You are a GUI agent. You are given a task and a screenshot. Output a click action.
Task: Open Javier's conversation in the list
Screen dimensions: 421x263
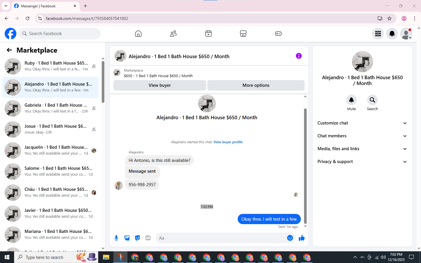click(x=50, y=214)
